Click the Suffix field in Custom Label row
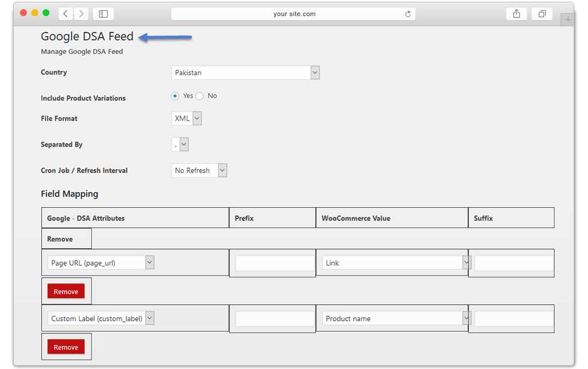This screenshot has height=369, width=588. [x=514, y=319]
